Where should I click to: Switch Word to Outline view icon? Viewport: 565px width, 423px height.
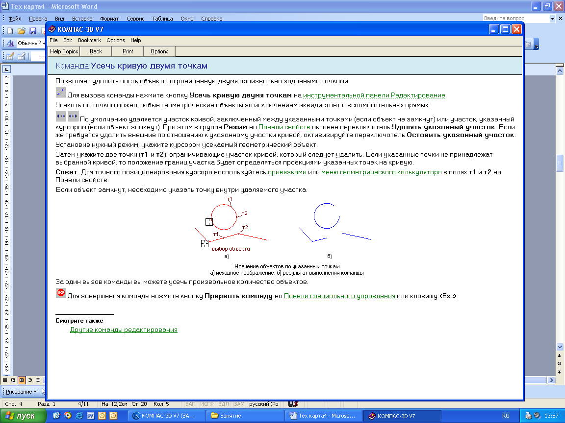pyautogui.click(x=29, y=380)
